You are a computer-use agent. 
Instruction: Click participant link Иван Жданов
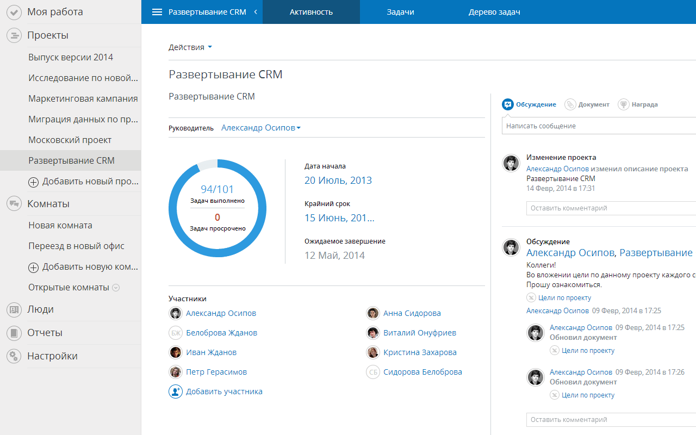coord(212,352)
